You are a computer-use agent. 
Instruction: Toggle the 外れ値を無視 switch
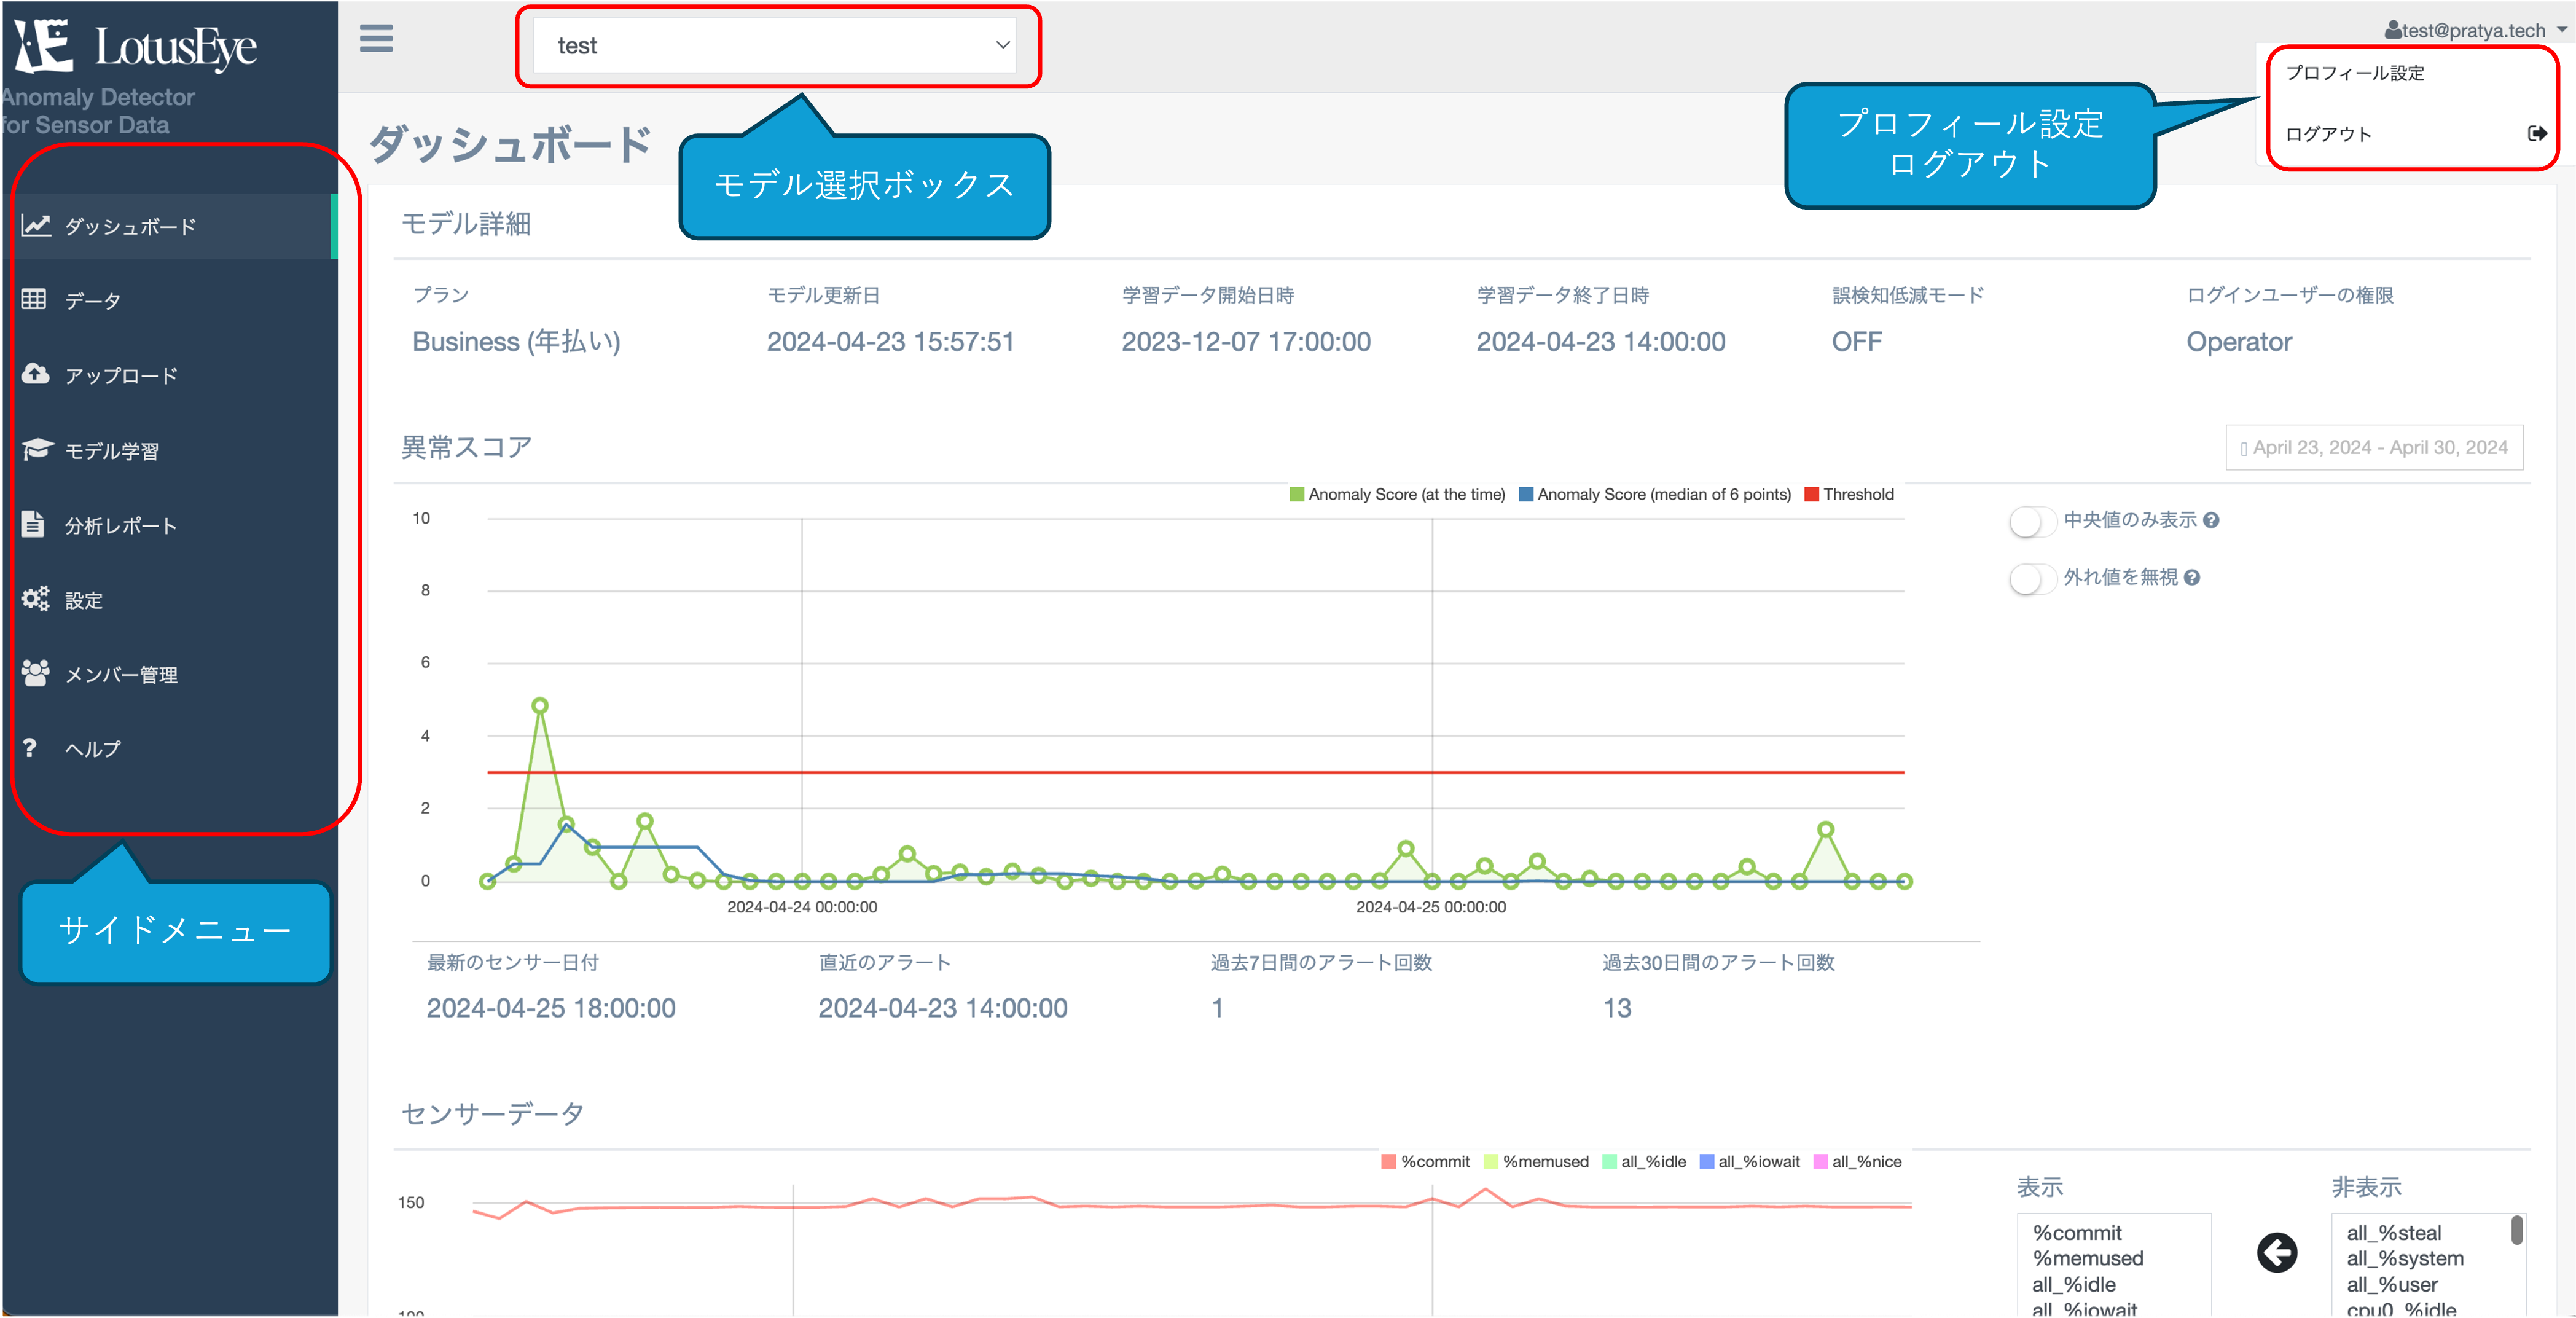(x=2033, y=578)
